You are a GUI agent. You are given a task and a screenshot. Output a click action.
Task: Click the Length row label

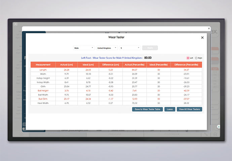pyautogui.click(x=43, y=70)
